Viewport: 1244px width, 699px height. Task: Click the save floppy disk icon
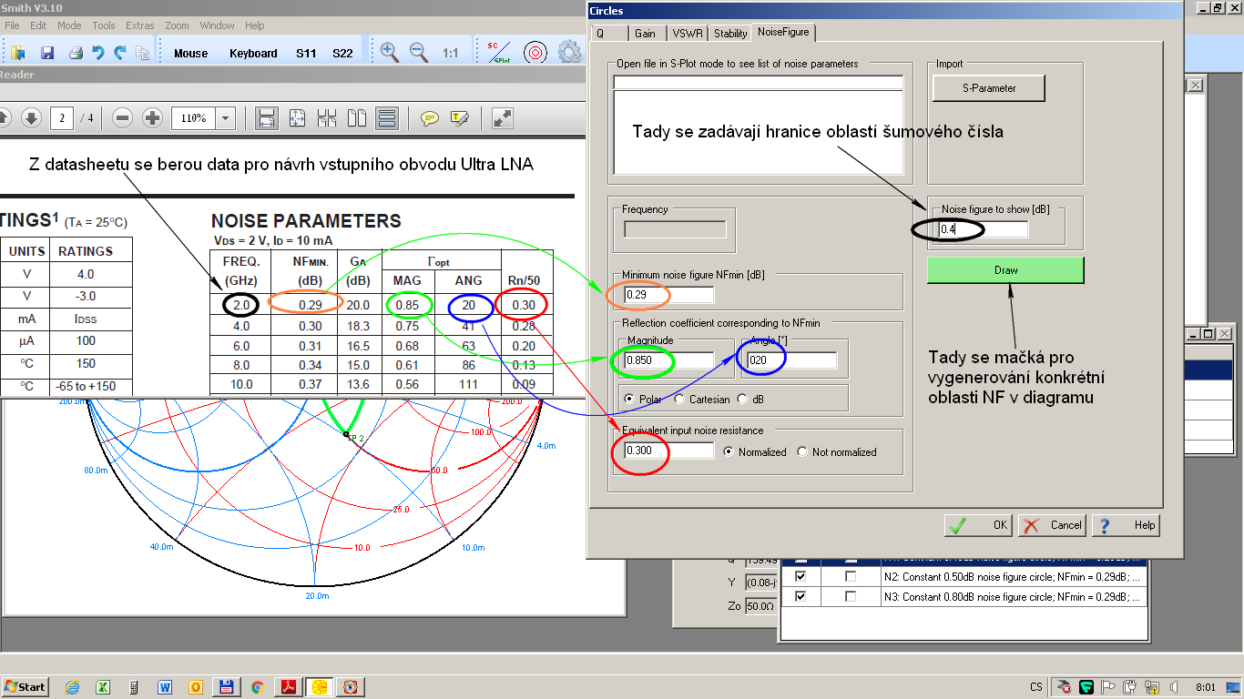(x=47, y=53)
